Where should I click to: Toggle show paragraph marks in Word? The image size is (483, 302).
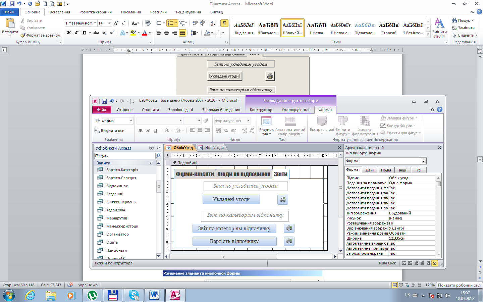[224, 23]
